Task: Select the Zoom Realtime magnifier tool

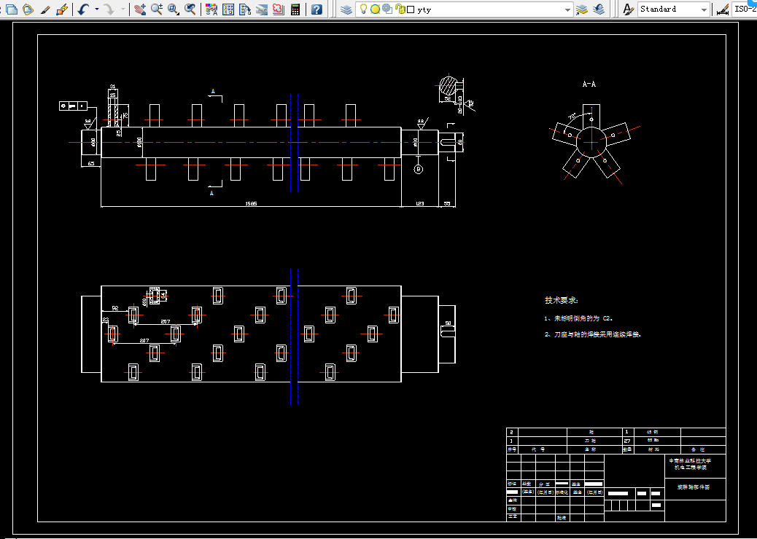Action: (x=156, y=9)
